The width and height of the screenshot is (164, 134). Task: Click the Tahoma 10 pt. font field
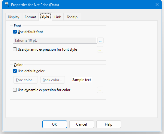tap(55, 40)
